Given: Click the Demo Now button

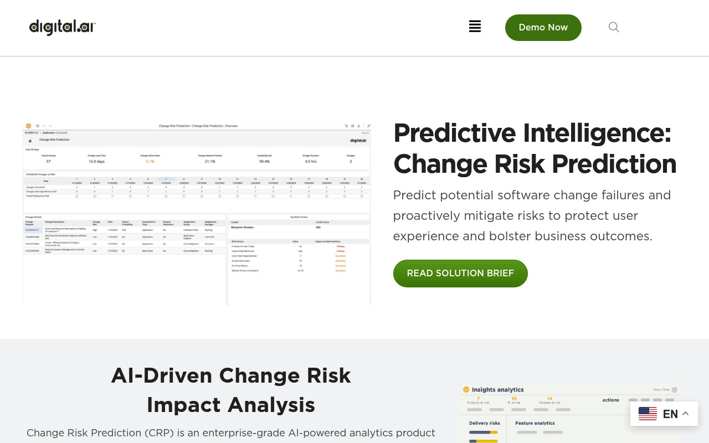Looking at the screenshot, I should click(543, 28).
